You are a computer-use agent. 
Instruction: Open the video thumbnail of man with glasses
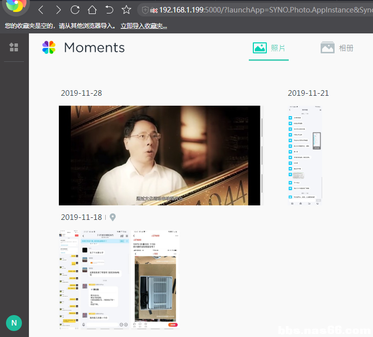point(160,155)
